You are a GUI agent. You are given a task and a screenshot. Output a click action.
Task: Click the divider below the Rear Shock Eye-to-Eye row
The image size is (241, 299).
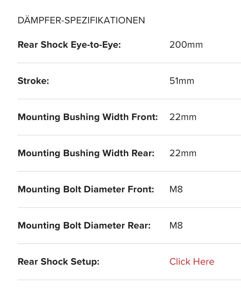129,63
